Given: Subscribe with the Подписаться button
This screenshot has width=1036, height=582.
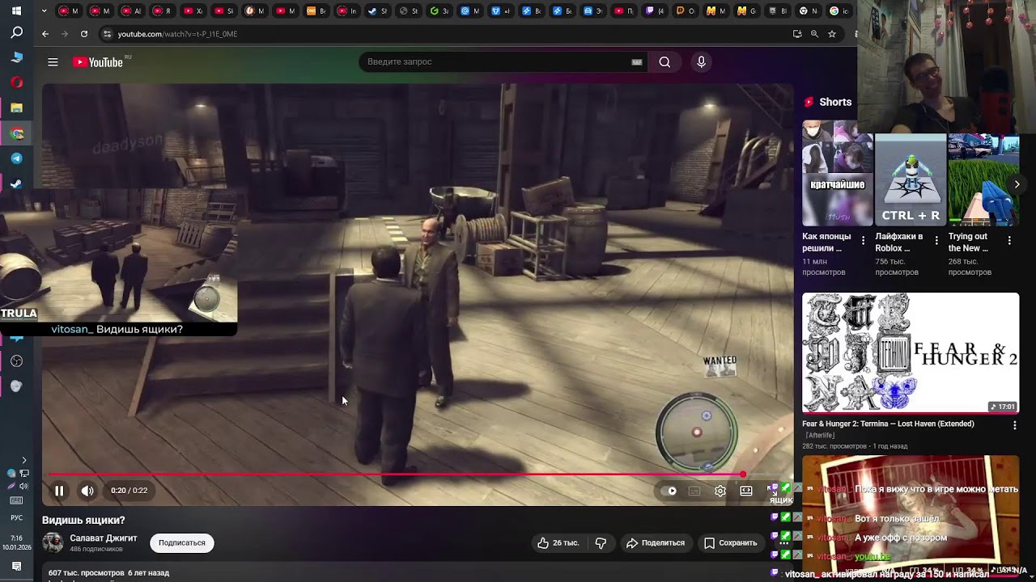Looking at the screenshot, I should (182, 543).
